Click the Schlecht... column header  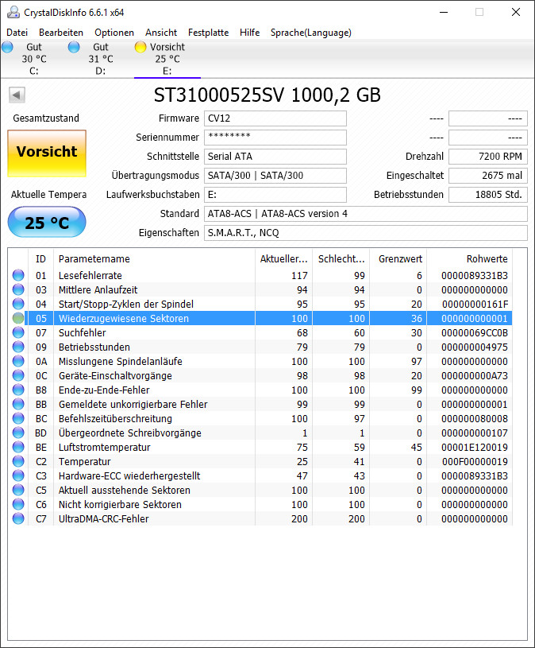click(x=341, y=259)
